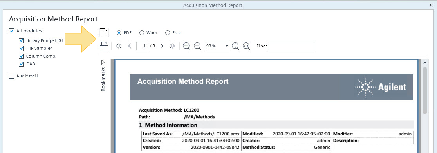The width and height of the screenshot is (437, 153).
Task: Go to first page of report
Action: coord(118,46)
